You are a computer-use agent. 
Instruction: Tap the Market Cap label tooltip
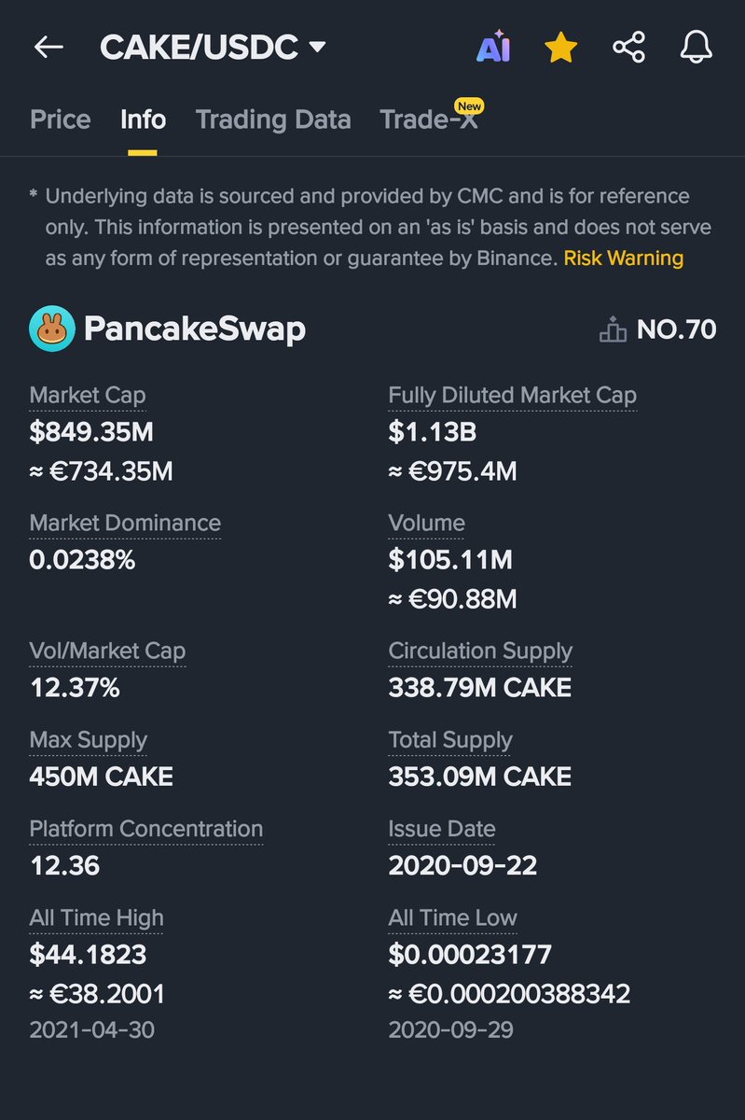(88, 395)
